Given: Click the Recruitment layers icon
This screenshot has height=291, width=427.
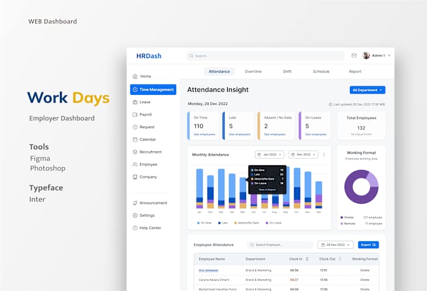Looking at the screenshot, I should (x=135, y=152).
